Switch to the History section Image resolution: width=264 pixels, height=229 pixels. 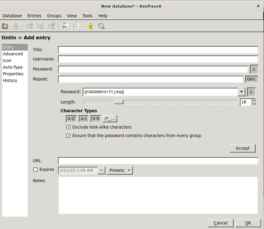pos(15,80)
